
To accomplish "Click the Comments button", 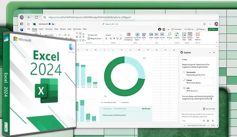I will (x=176, y=29).
